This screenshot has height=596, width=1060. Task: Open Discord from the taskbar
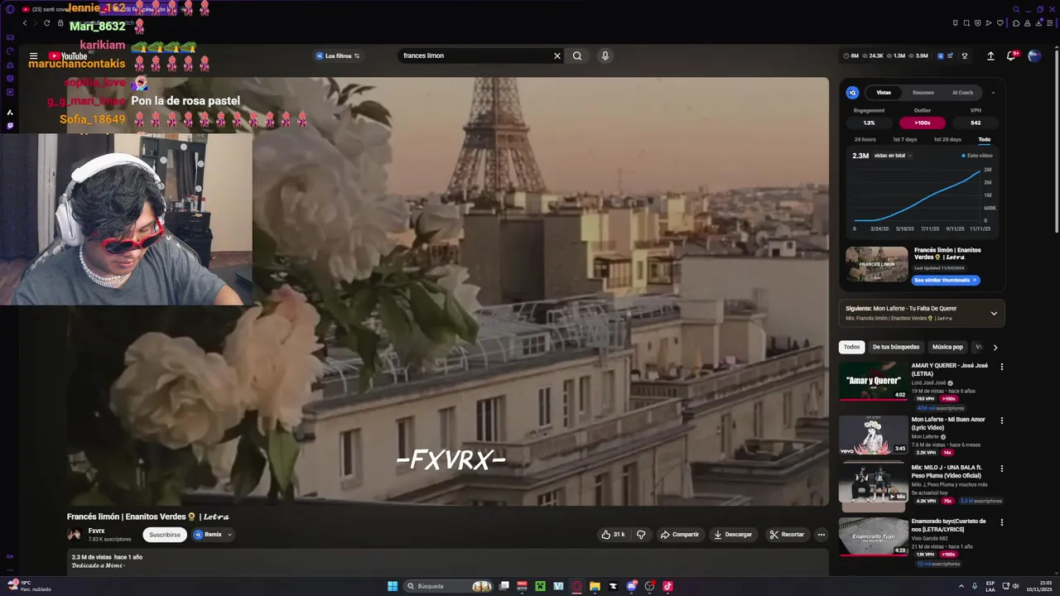coord(632,586)
